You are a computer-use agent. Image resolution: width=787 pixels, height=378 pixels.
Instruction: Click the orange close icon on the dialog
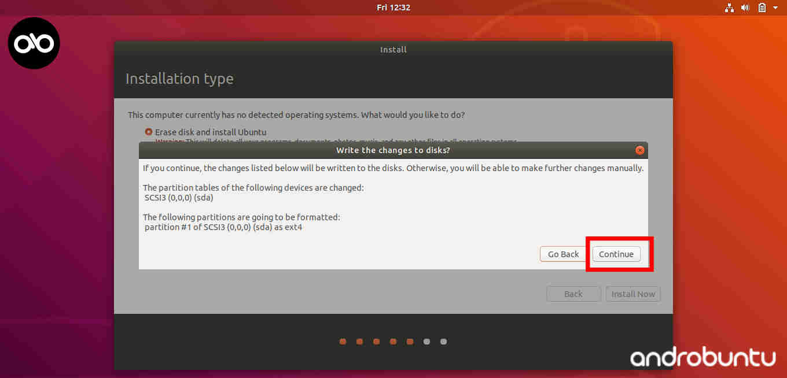point(639,150)
